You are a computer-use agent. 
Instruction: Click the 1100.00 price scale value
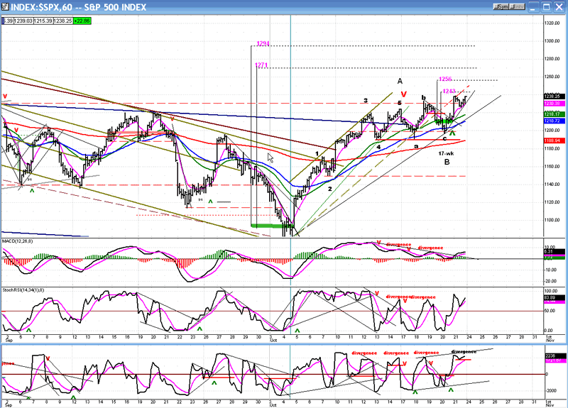click(x=552, y=220)
